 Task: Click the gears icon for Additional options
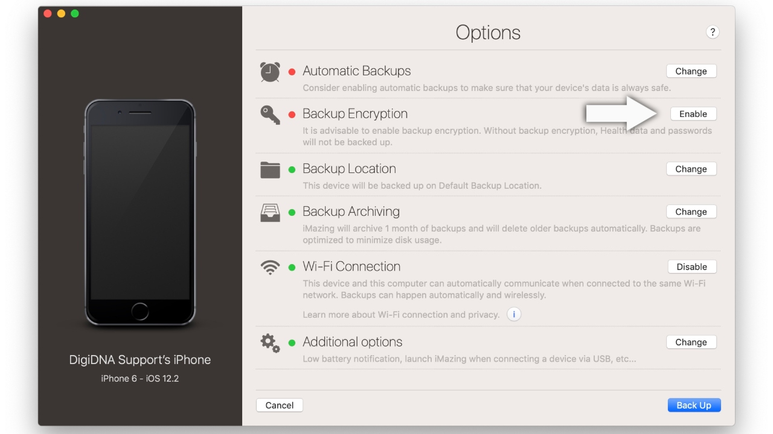point(270,342)
